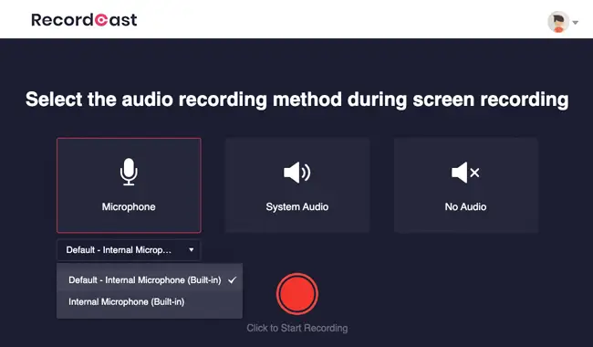The image size is (593, 347).
Task: Click the checkmark beside Default Internal Microphone
Action: 232,280
